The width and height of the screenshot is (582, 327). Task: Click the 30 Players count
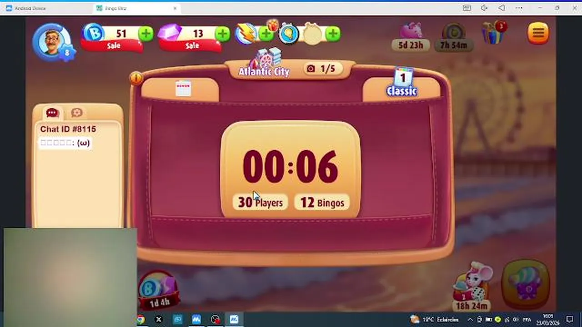[260, 203]
